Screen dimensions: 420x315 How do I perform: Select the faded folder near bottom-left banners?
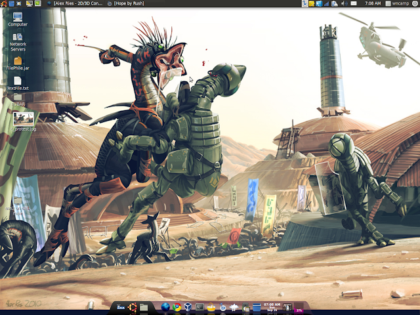click(x=18, y=206)
